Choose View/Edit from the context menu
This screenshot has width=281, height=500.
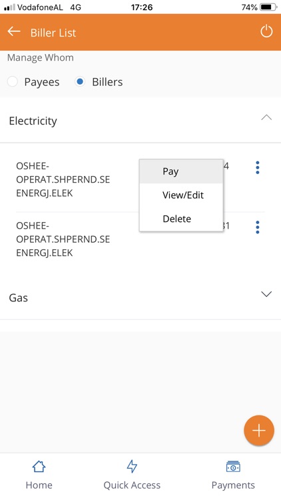coord(181,195)
